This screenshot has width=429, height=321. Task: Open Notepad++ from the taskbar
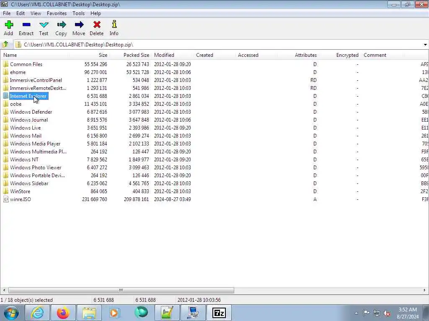167,313
